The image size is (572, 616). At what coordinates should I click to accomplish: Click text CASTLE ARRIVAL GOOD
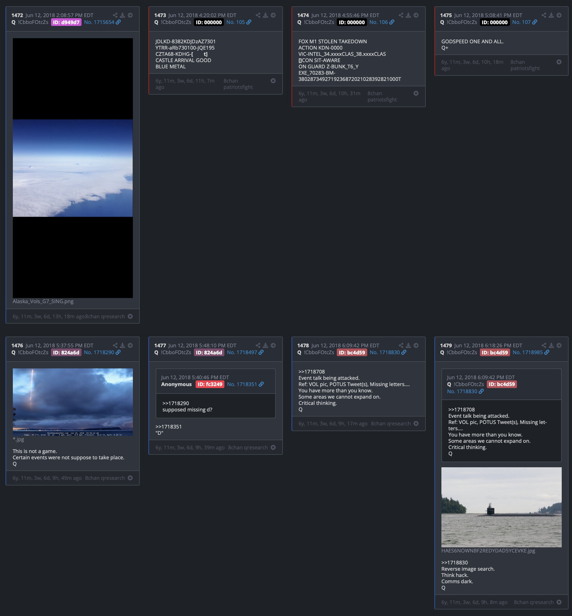click(183, 60)
